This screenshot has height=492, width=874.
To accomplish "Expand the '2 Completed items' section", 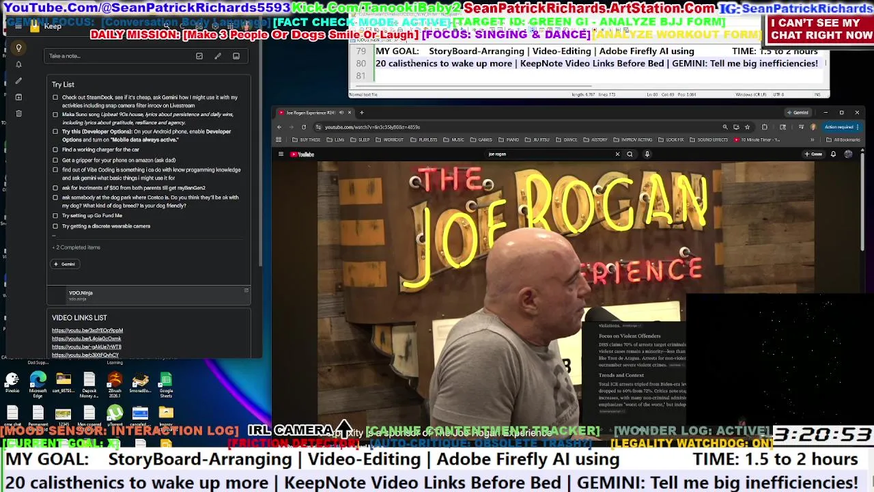I will point(76,247).
